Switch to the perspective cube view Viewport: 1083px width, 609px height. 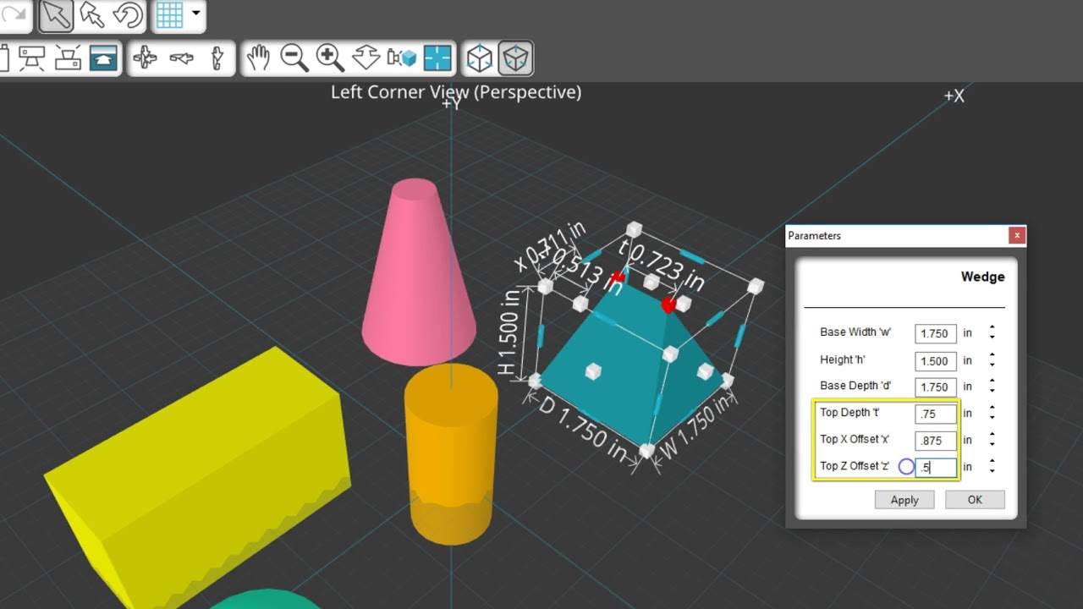pyautogui.click(x=515, y=58)
